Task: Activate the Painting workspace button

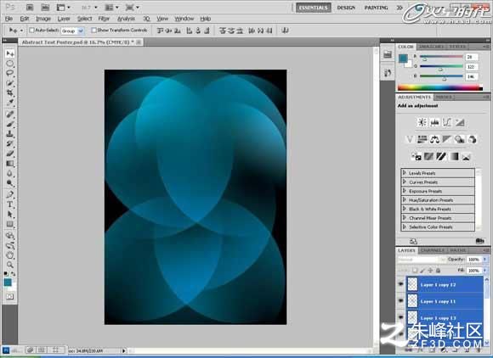Action: coord(376,8)
